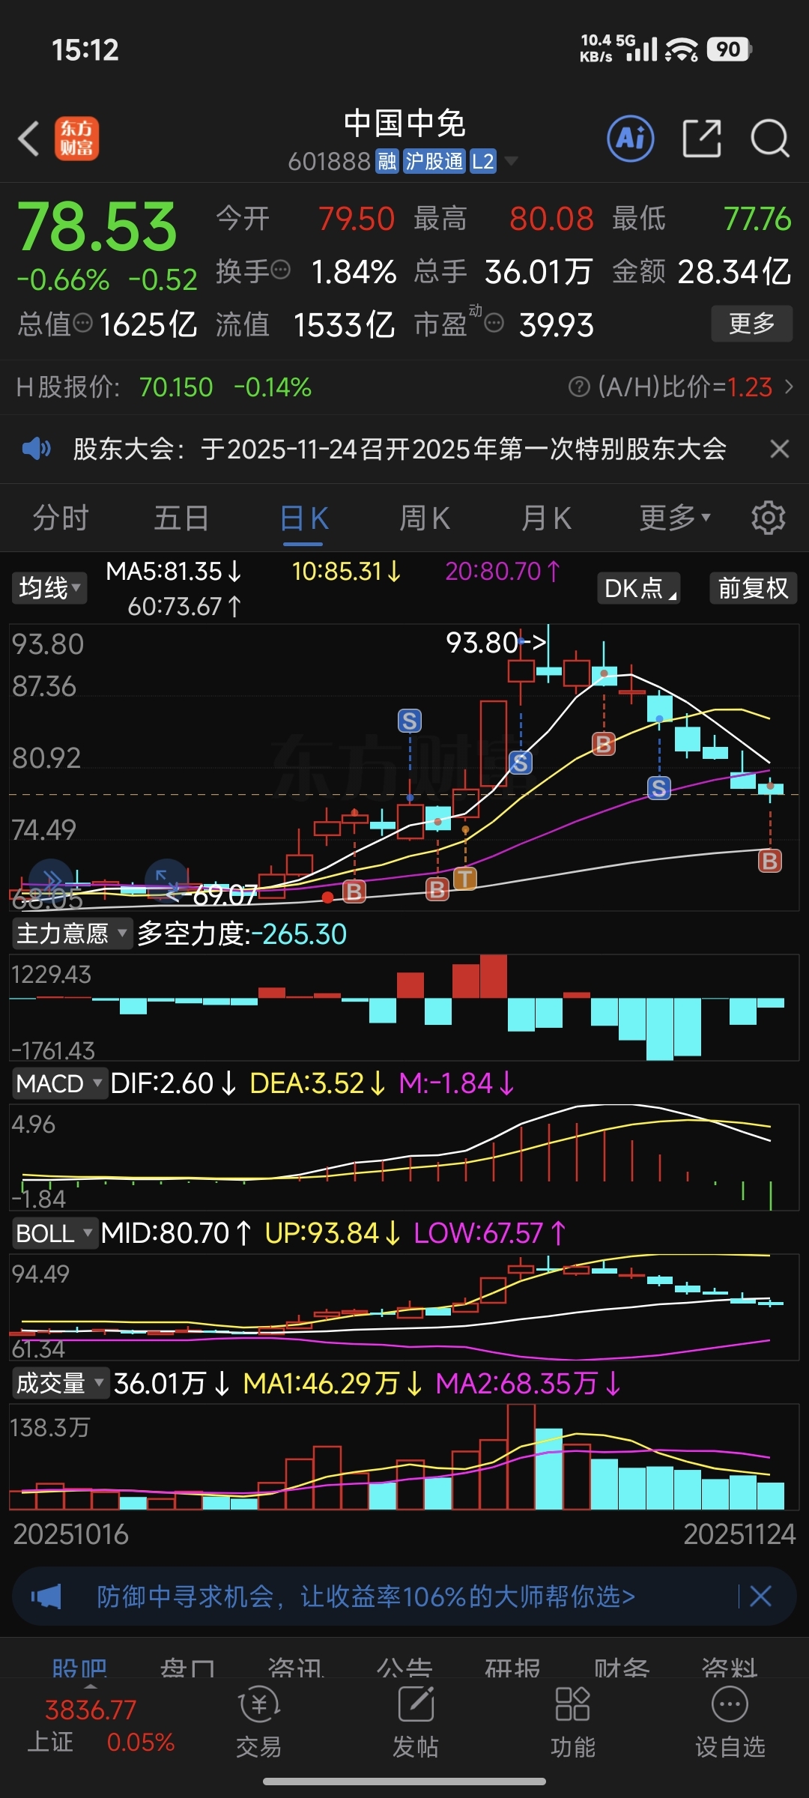Open the search magnifier icon
This screenshot has height=1798, width=809.
[770, 139]
